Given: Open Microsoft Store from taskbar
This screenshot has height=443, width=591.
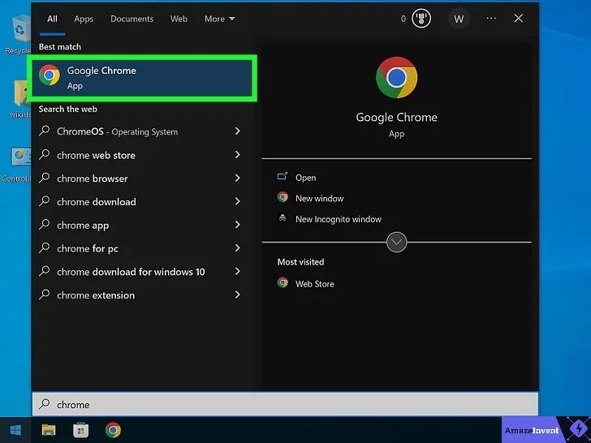Looking at the screenshot, I should (x=80, y=430).
